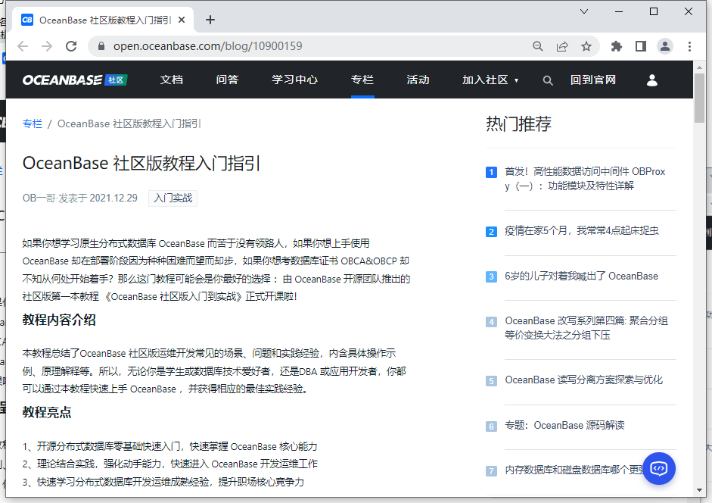The height and width of the screenshot is (503, 712).
Task: Click the scrollbar down arrow
Action: coord(699,490)
